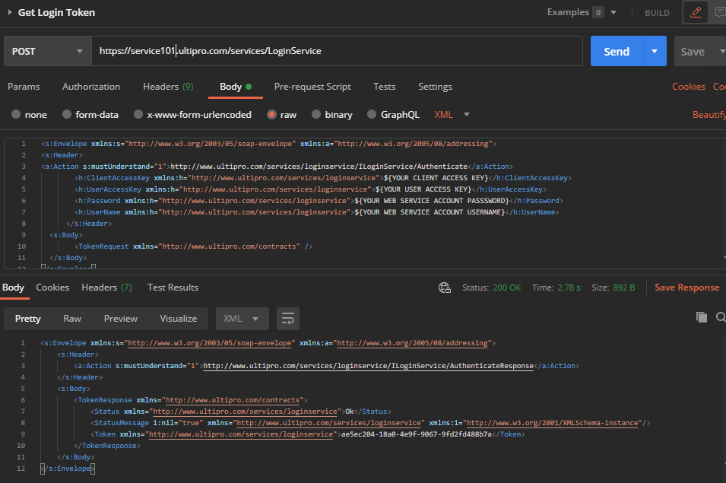Image resolution: width=726 pixels, height=483 pixels.
Task: Choose the GraphQL body type
Action: point(393,114)
